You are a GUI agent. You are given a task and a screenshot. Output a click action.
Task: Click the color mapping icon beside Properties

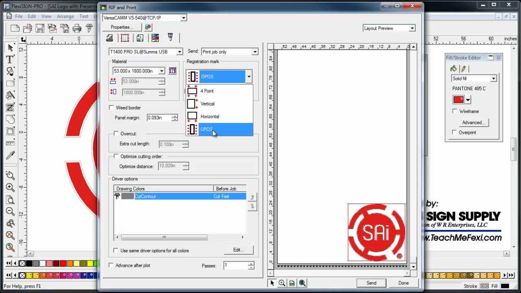148,27
